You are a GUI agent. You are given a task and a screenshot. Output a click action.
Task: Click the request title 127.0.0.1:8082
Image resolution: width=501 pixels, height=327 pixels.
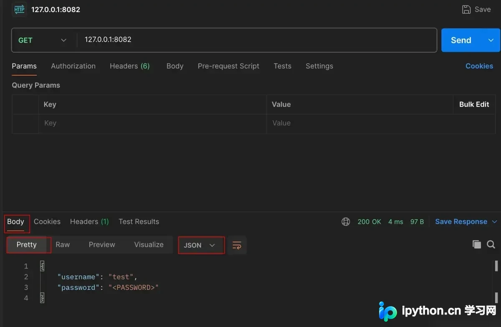pyautogui.click(x=56, y=10)
